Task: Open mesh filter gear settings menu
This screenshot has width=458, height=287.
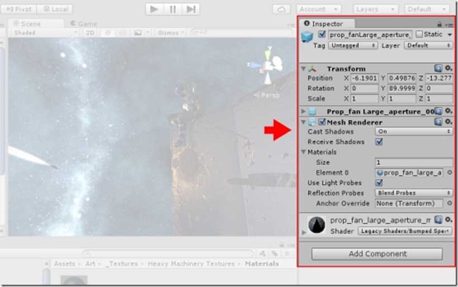Action: (449, 111)
